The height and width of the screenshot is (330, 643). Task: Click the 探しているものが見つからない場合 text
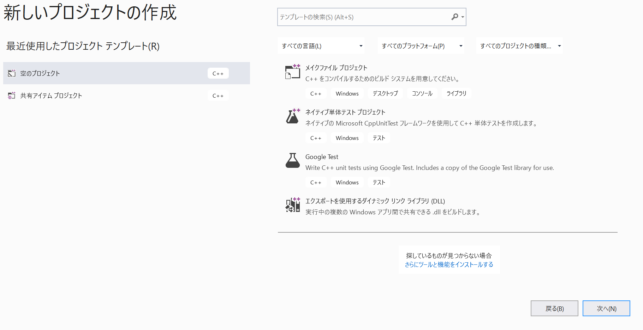(x=449, y=256)
